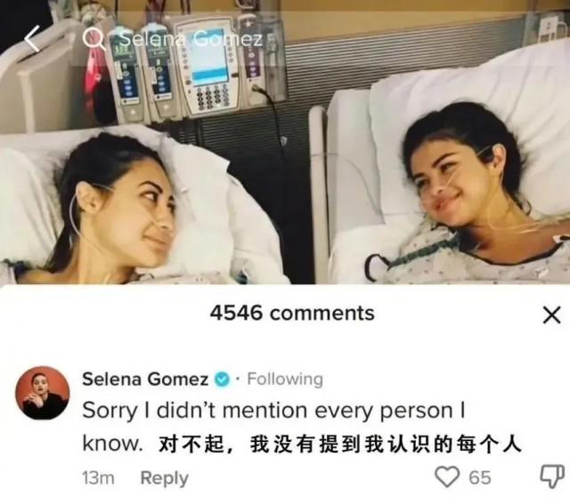
Task: Click the Chinese translation text in the comment
Action: 340,445
